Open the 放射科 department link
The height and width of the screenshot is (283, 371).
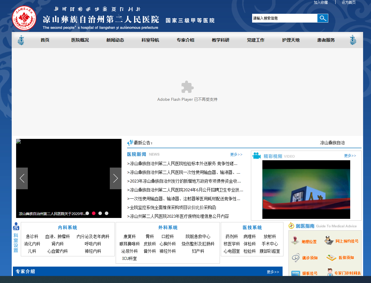270,236
